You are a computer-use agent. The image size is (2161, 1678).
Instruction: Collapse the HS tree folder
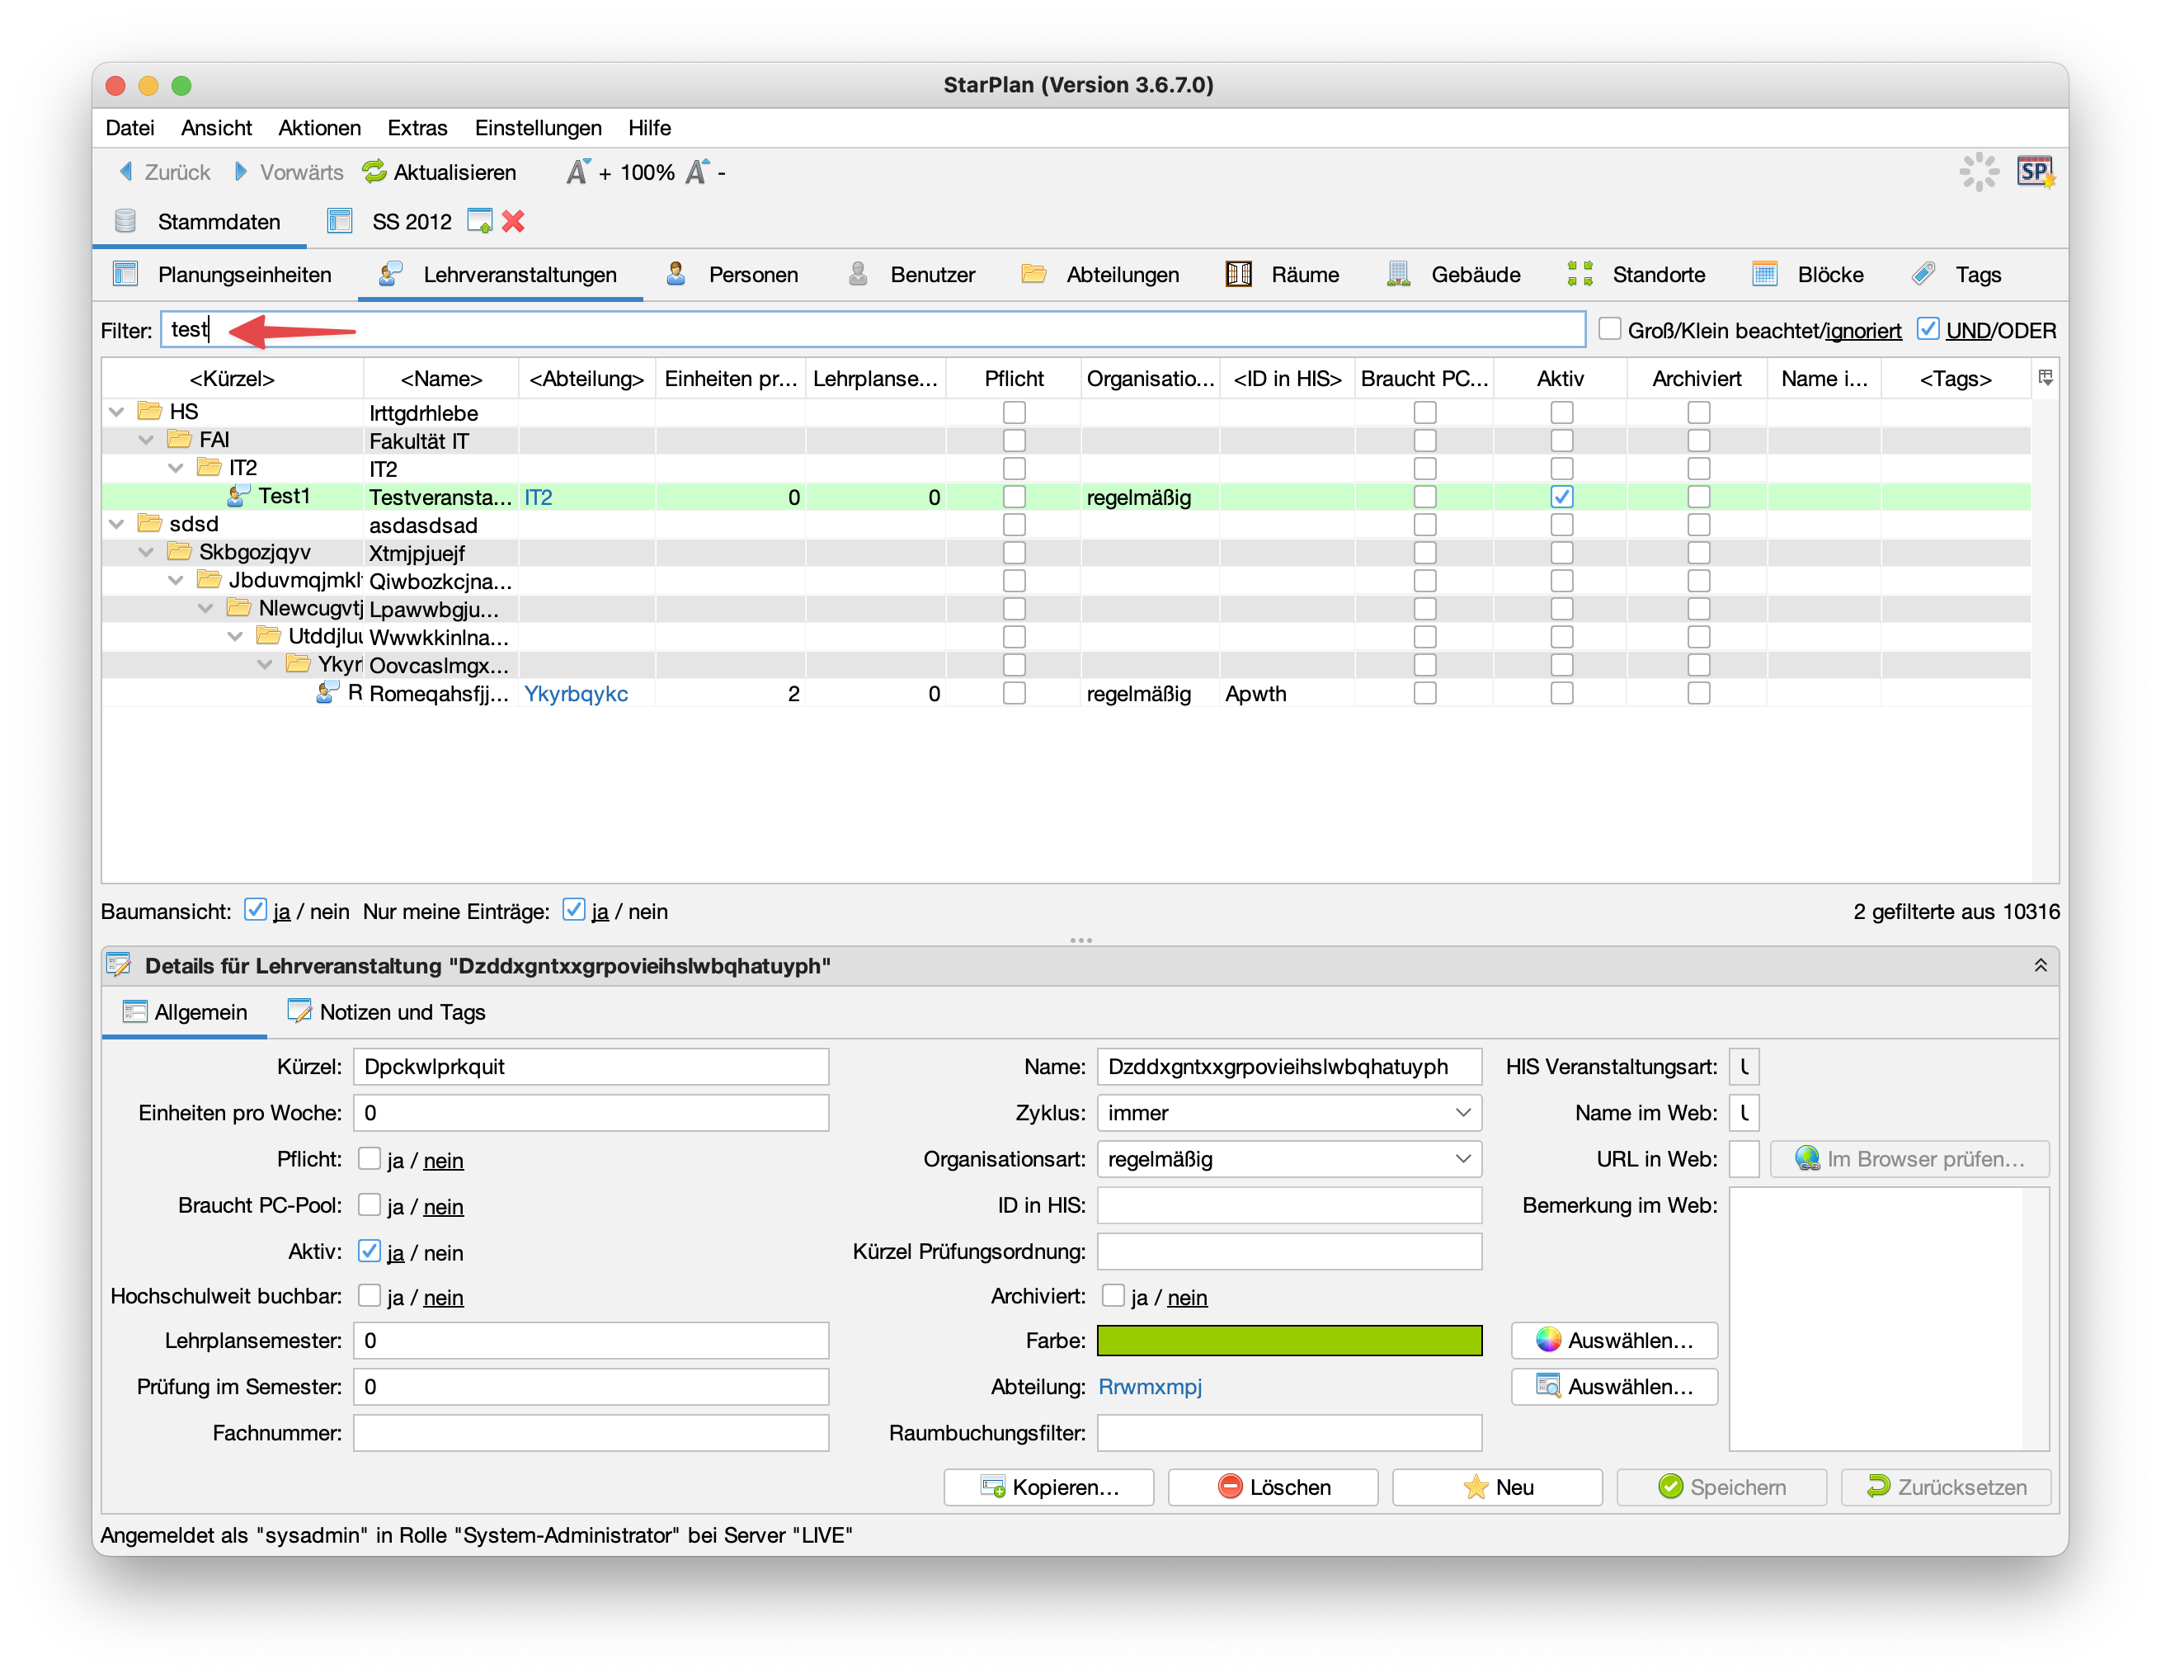117,412
